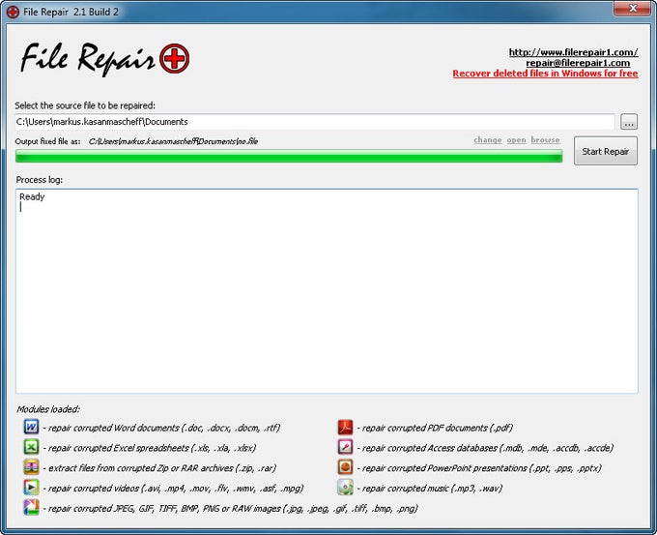
Task: Click the red cross logo in header
Action: [x=174, y=58]
